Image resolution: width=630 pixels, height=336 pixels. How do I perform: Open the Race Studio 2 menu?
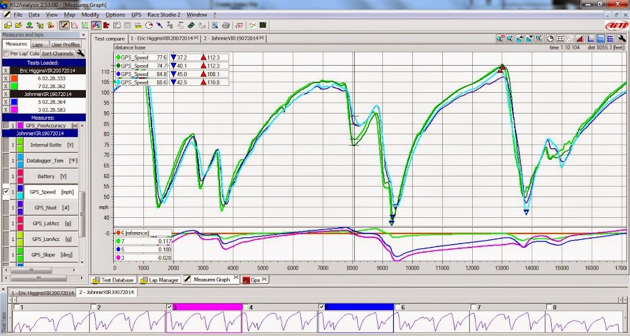point(164,14)
